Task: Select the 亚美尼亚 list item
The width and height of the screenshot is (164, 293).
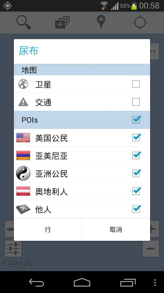Action: click(82, 156)
